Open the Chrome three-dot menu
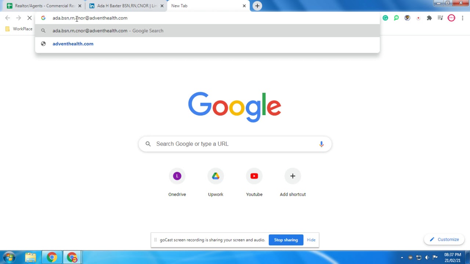 click(x=462, y=18)
